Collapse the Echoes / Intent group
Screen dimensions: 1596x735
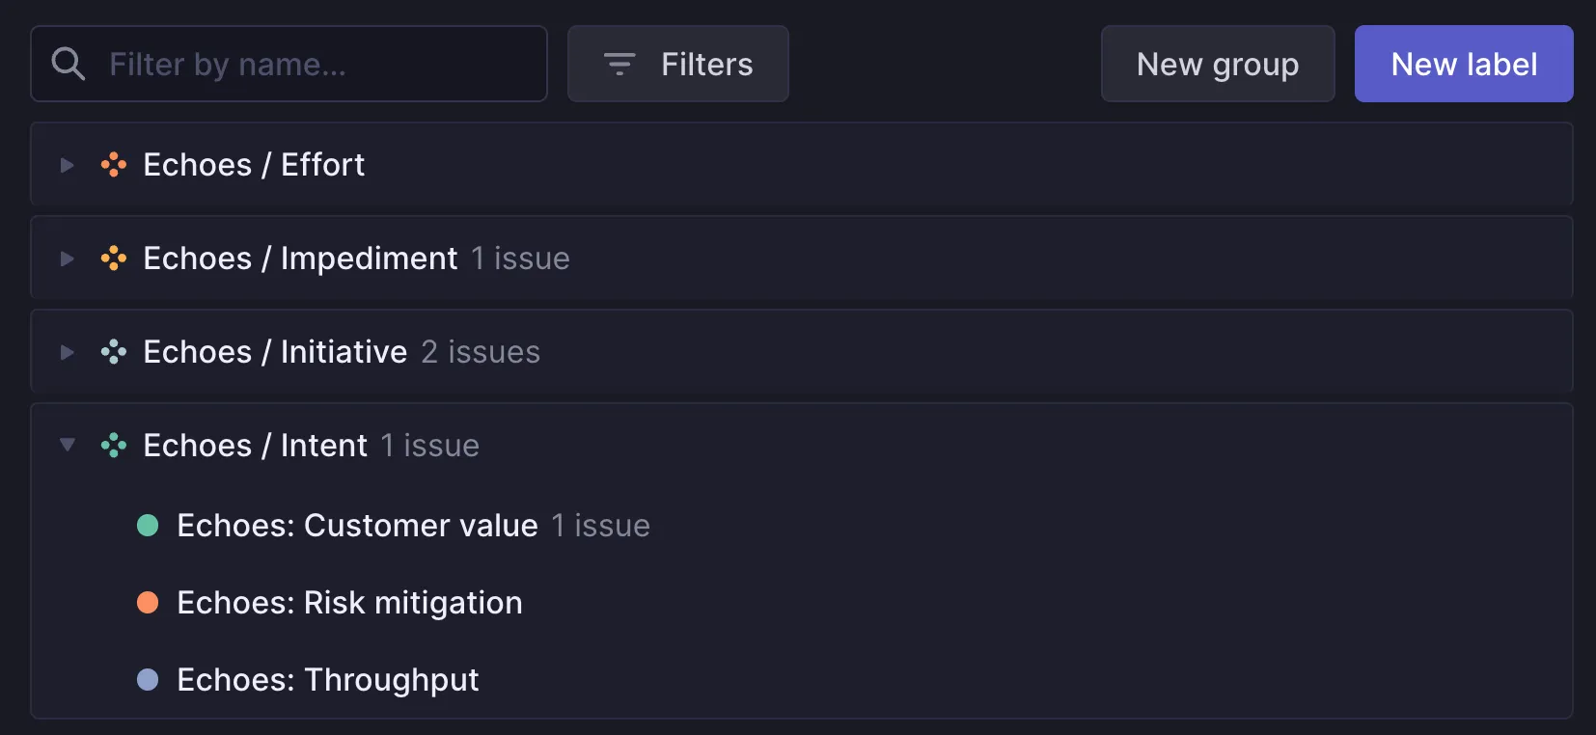point(67,445)
